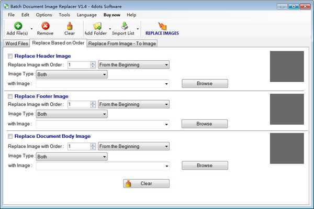Enable the Replace Header Image checkbox

(10, 56)
